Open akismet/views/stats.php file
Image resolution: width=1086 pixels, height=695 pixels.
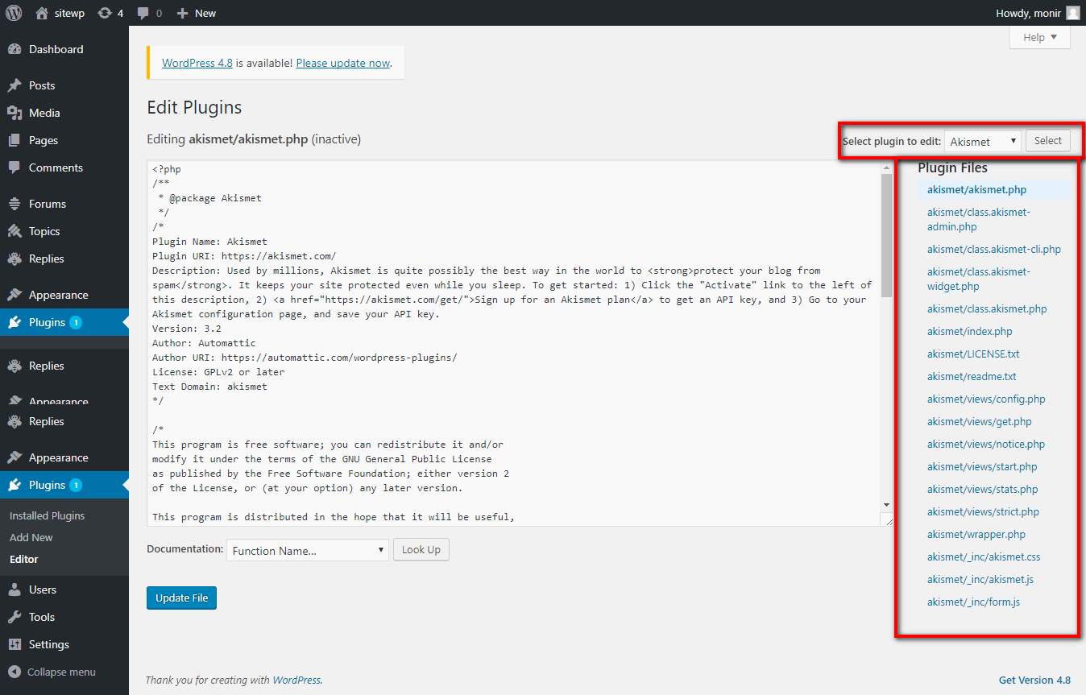click(983, 490)
